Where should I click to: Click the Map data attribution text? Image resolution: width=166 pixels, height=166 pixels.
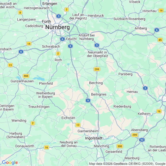click(127, 164)
